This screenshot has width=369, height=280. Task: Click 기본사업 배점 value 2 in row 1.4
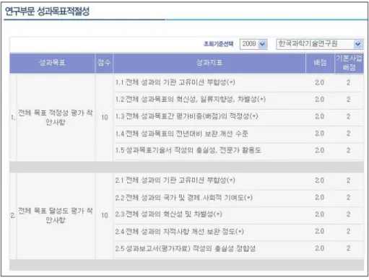pos(348,134)
